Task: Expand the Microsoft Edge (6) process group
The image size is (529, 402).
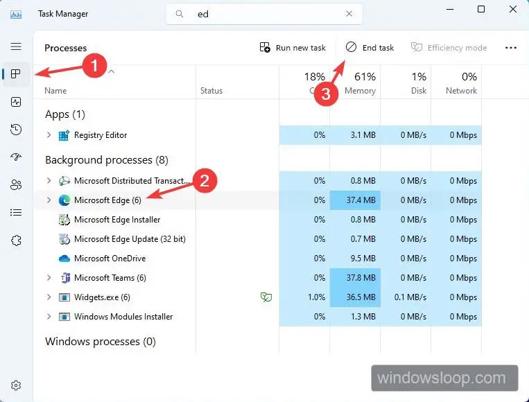Action: tap(49, 200)
